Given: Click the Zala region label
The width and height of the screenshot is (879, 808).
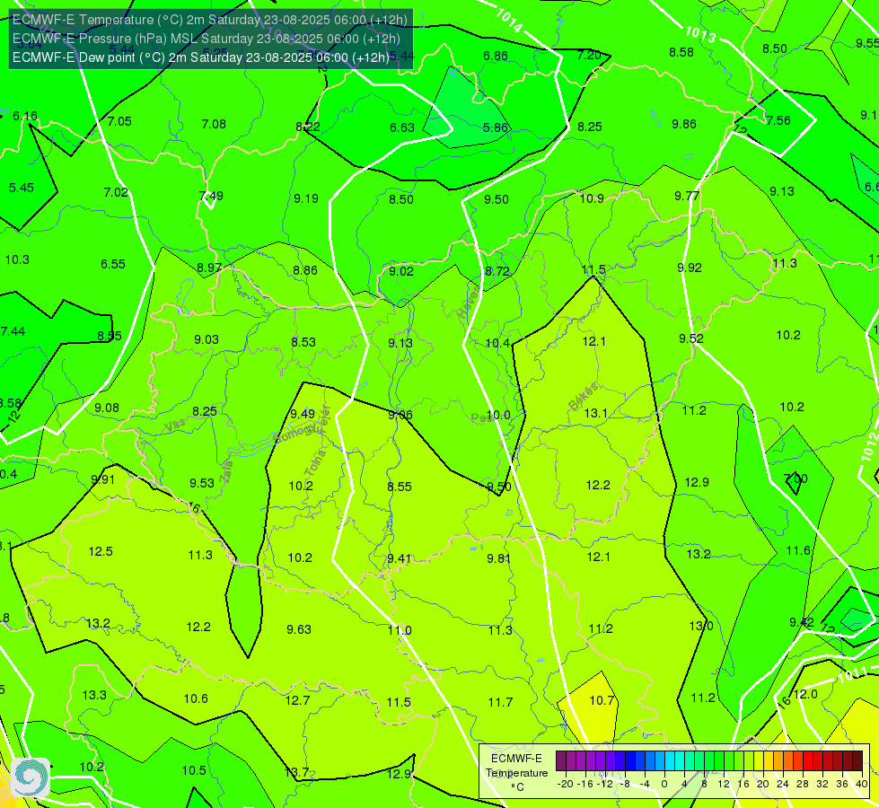Looking at the screenshot, I should click(x=226, y=471).
